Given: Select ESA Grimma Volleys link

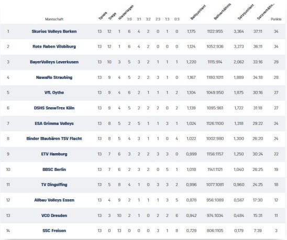Looking at the screenshot, I should pos(54,123).
